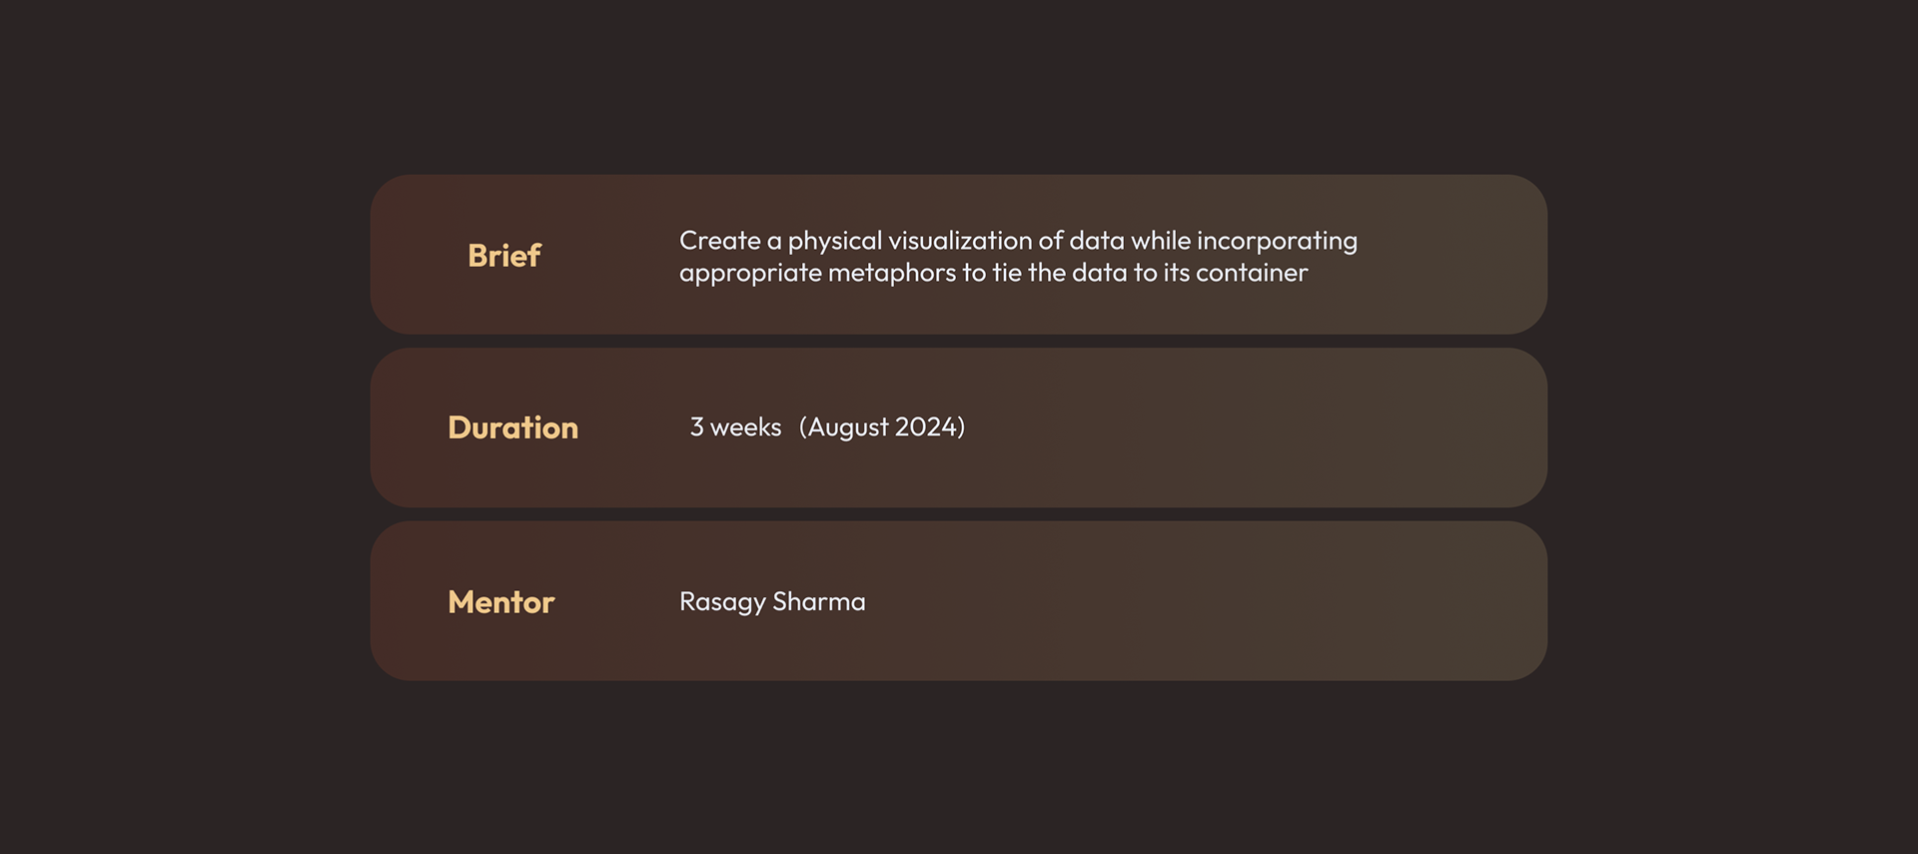Click the word "while" in the brief
This screenshot has width=1918, height=854.
(x=1161, y=241)
